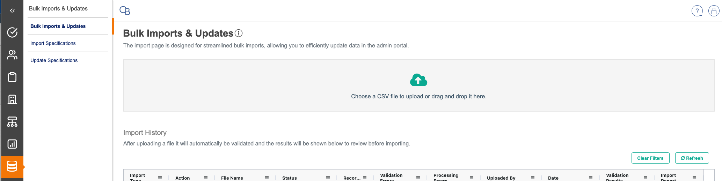Click the Clear Filters button

click(x=650, y=158)
